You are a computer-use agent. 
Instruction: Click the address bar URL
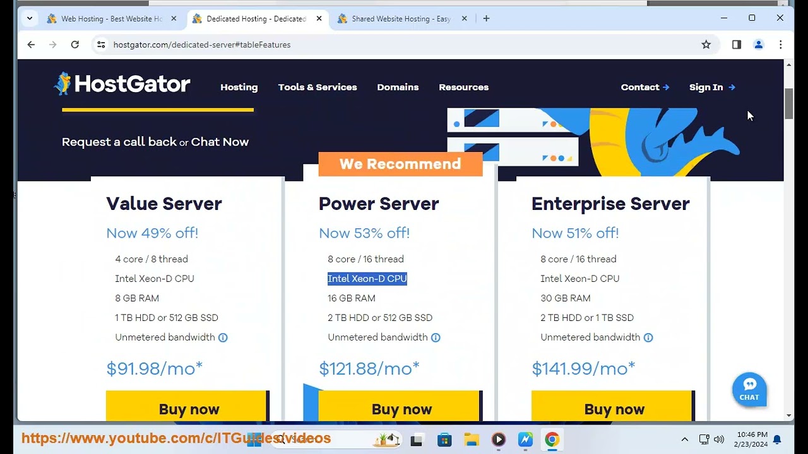click(x=202, y=45)
